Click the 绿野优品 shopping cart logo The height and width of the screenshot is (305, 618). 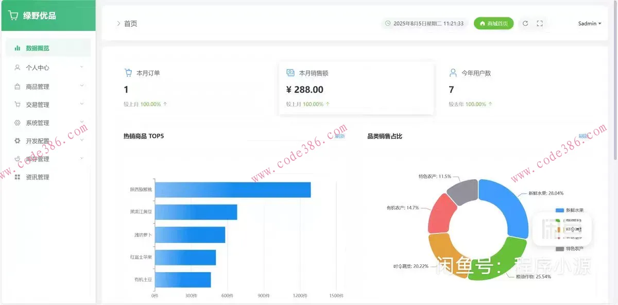coord(13,15)
